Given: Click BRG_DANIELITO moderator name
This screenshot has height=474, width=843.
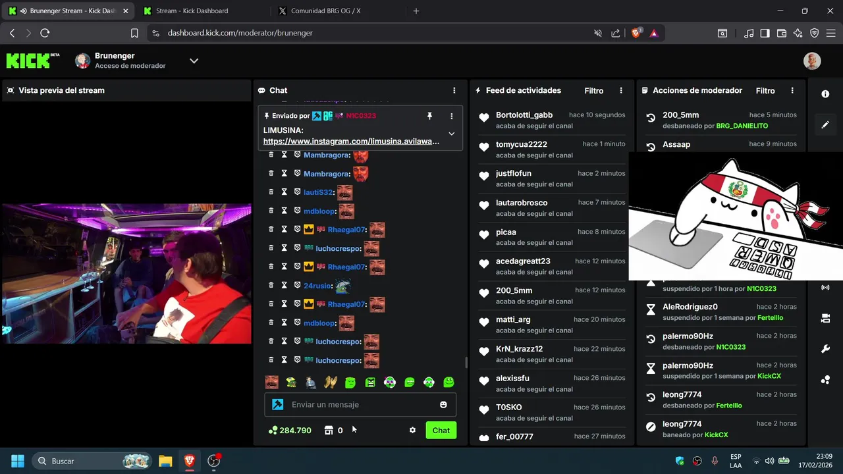Looking at the screenshot, I should pyautogui.click(x=742, y=126).
